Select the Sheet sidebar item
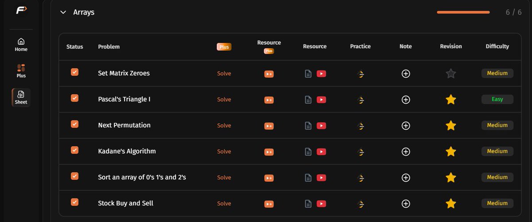 21,97
